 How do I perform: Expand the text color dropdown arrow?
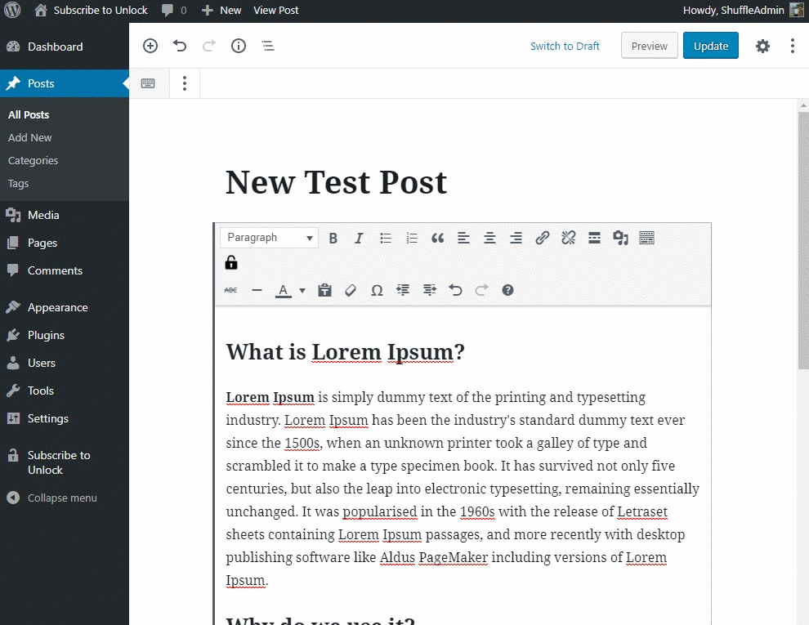302,290
